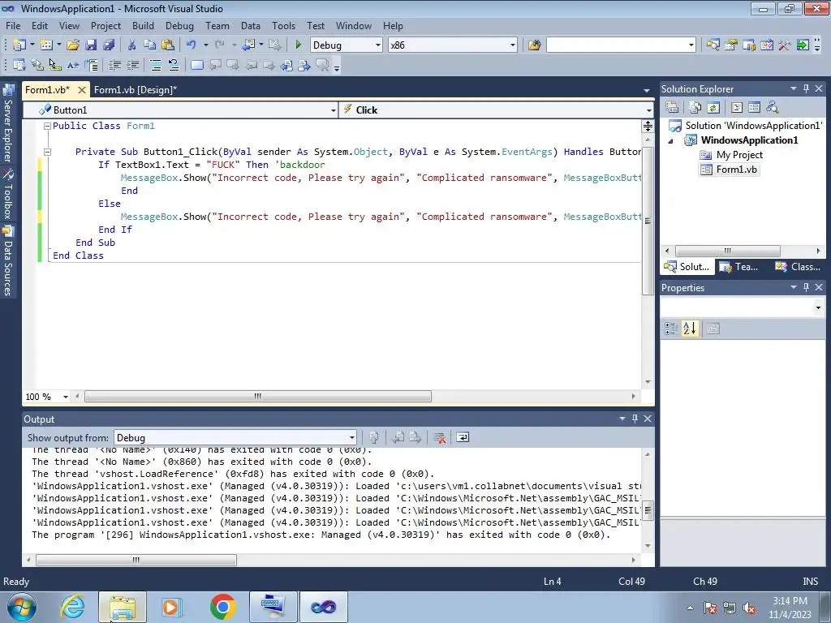
Task: Click the Find in Files folder icon
Action: click(x=534, y=45)
